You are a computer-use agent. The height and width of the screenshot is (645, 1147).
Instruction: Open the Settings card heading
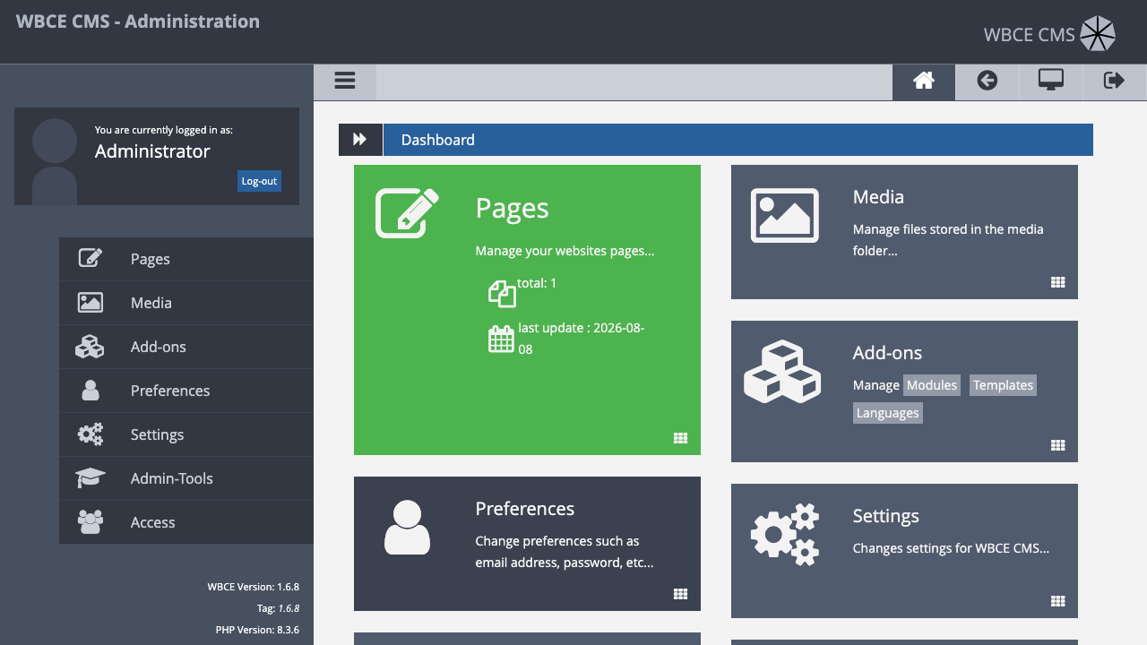[x=886, y=517]
